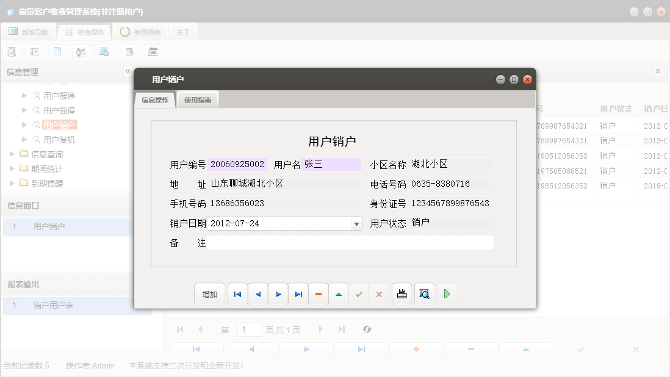Screen dimensions: 670x377
Task: Click inside the 备注 remarks input field
Action: pos(351,242)
